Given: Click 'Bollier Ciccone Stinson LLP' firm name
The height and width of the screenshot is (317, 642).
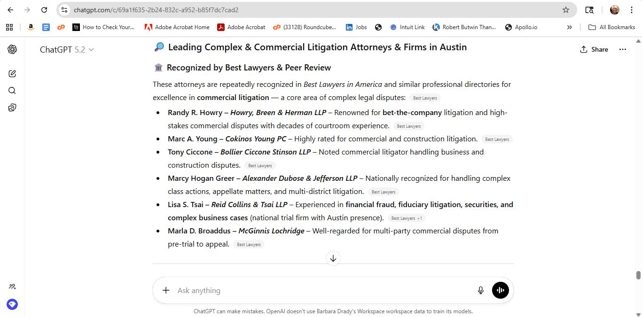Looking at the screenshot, I should pyautogui.click(x=266, y=152).
